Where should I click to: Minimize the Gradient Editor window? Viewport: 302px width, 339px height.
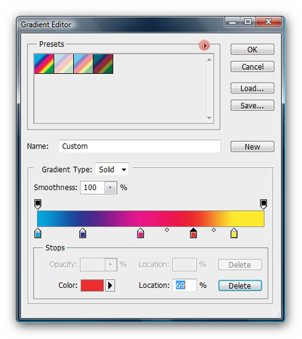233,22
